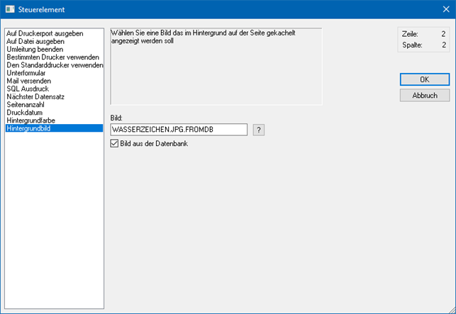
Task: Click the Steuerelement title bar icon
Action: pos(9,9)
